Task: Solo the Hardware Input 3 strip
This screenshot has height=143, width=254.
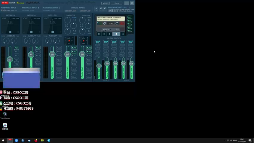Action: point(59,73)
